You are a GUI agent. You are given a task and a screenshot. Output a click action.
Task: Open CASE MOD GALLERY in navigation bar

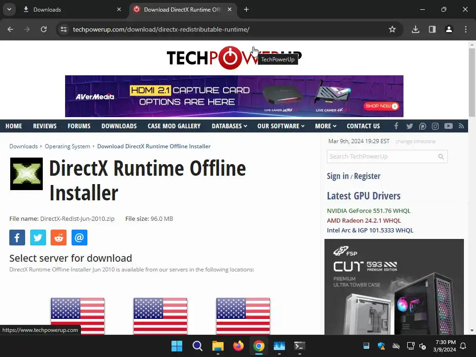174,126
